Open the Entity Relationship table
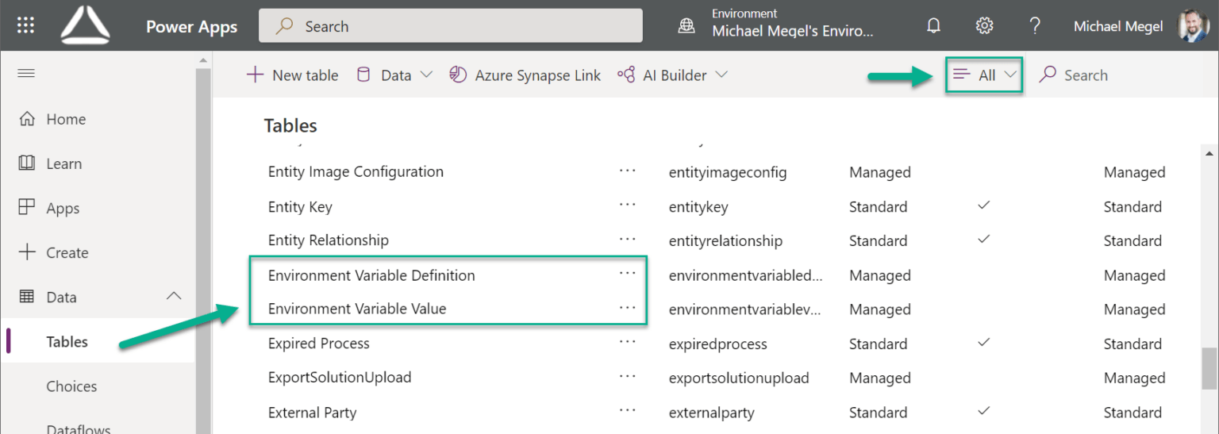The image size is (1219, 434). tap(329, 240)
